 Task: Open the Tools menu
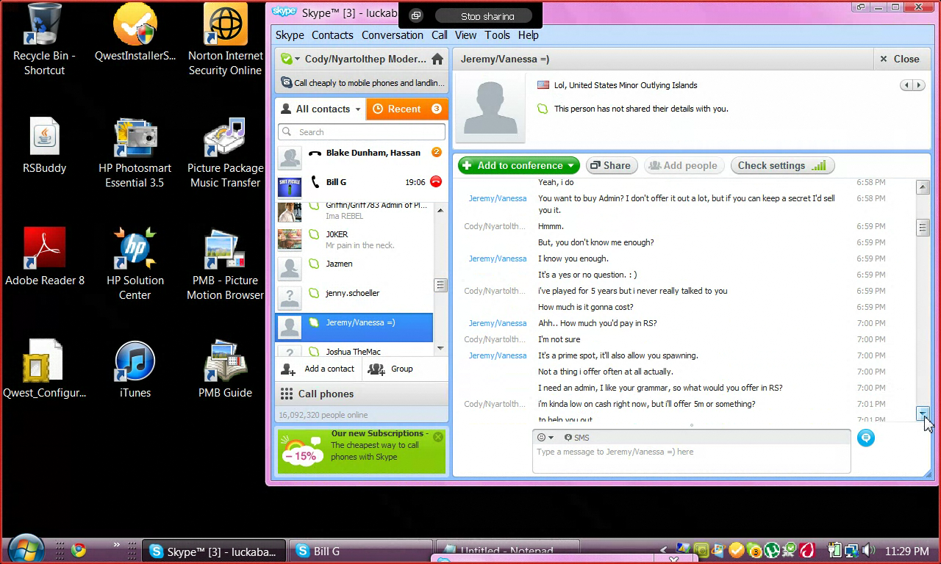[x=497, y=35]
